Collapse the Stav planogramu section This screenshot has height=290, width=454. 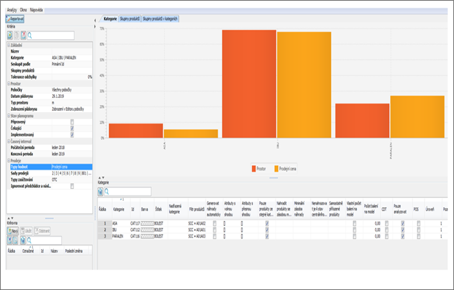9,115
